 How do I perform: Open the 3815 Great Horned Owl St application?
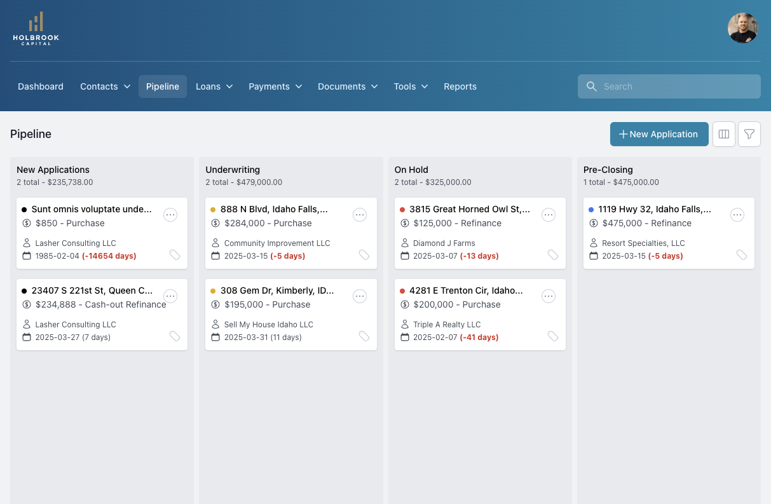[470, 209]
